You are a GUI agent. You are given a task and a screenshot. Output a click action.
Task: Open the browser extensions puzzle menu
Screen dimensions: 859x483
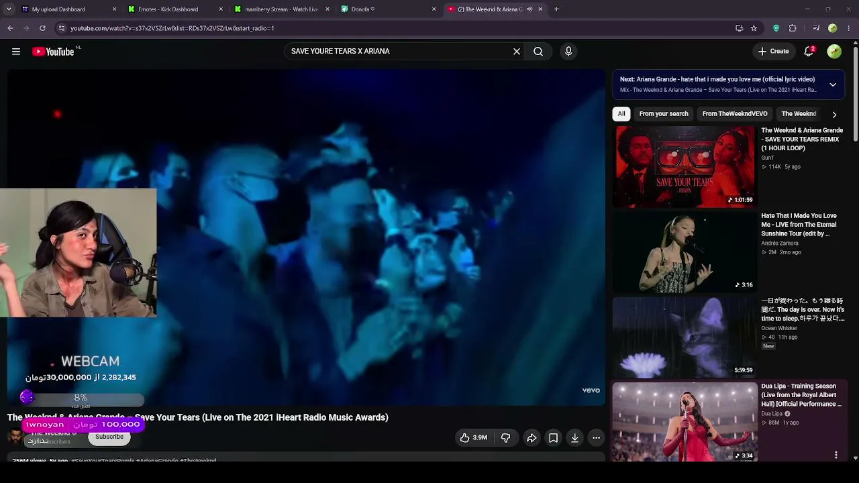[x=793, y=28]
